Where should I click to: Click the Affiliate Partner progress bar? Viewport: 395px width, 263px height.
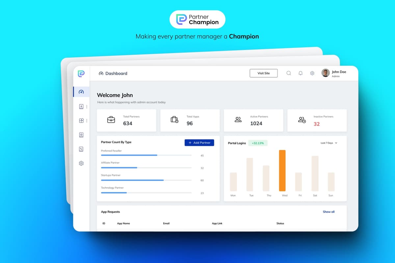pyautogui.click(x=146, y=168)
